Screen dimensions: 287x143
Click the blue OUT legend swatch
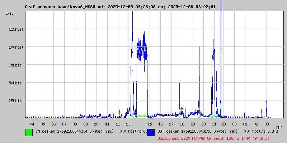(x=151, y=132)
